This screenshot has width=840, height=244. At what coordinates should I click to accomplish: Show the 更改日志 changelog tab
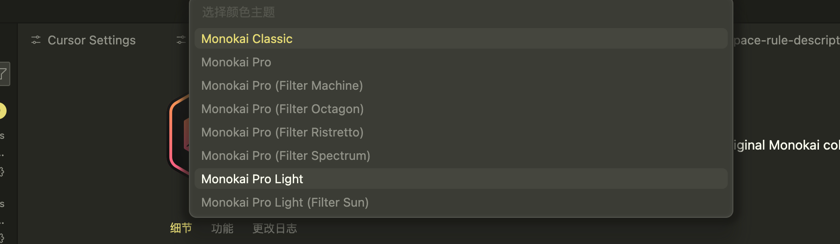pos(275,228)
